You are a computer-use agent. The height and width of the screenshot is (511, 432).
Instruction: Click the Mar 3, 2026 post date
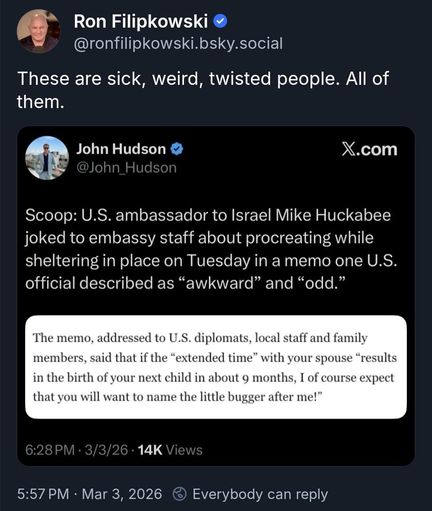tap(122, 494)
